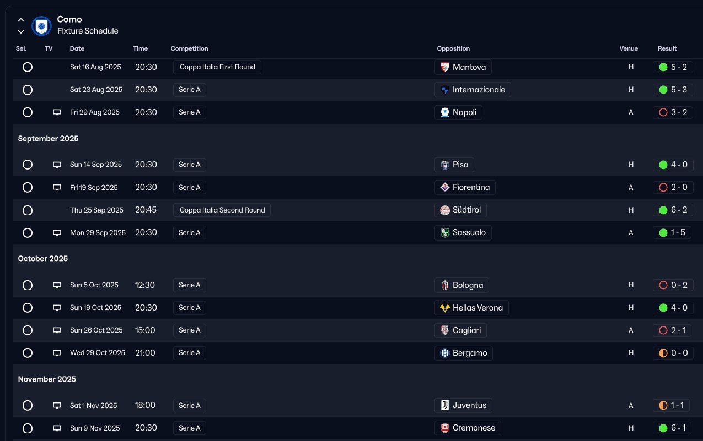Click the TV icon for Napoli fixture
The height and width of the screenshot is (441, 703).
[x=57, y=112]
